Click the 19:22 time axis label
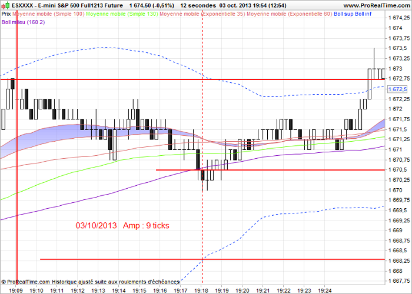Screen dimensions: 412x294 [284, 290]
